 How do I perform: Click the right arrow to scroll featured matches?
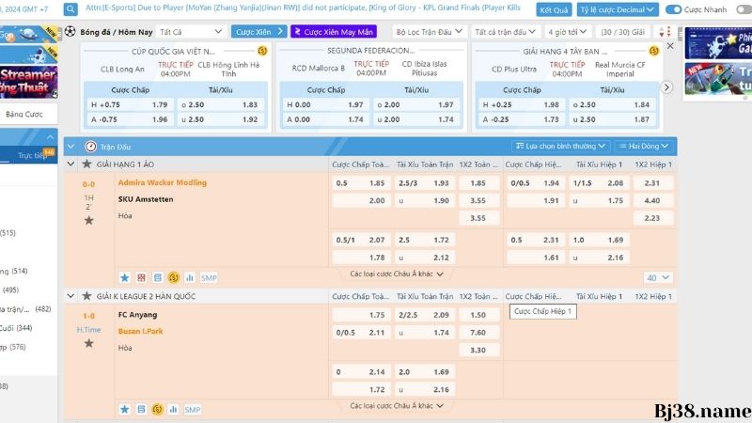pos(666,87)
